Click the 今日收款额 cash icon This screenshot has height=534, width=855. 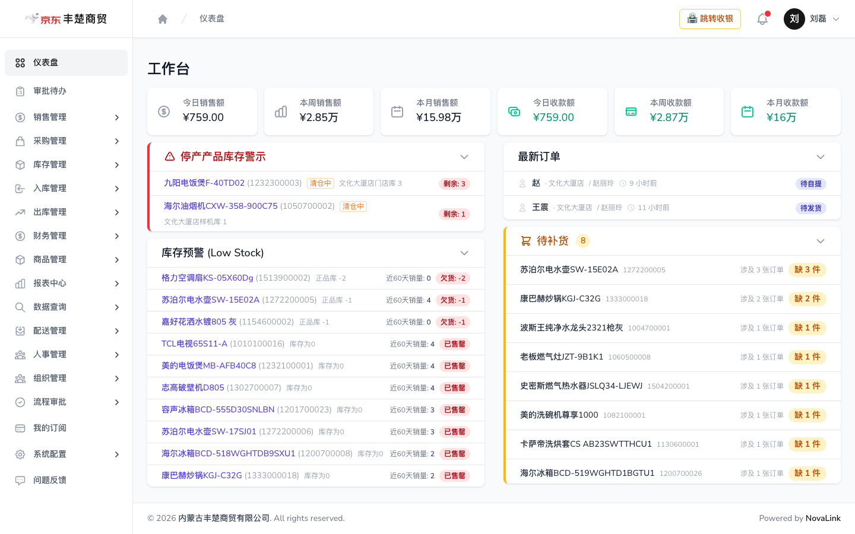pyautogui.click(x=514, y=112)
